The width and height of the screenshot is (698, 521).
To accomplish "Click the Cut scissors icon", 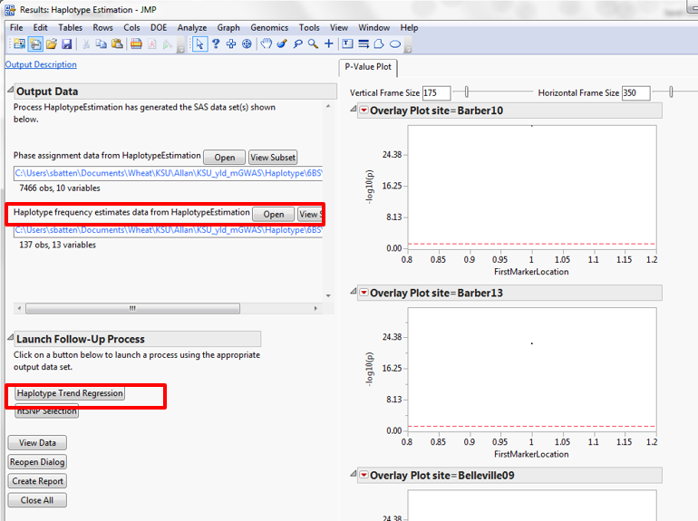I will click(x=86, y=43).
